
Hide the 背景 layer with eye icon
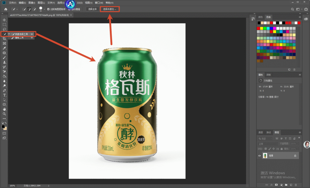(259, 156)
